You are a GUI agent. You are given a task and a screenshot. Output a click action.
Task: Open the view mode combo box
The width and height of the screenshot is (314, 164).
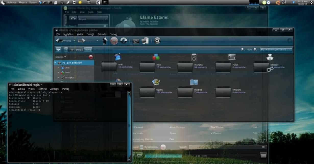276,49
